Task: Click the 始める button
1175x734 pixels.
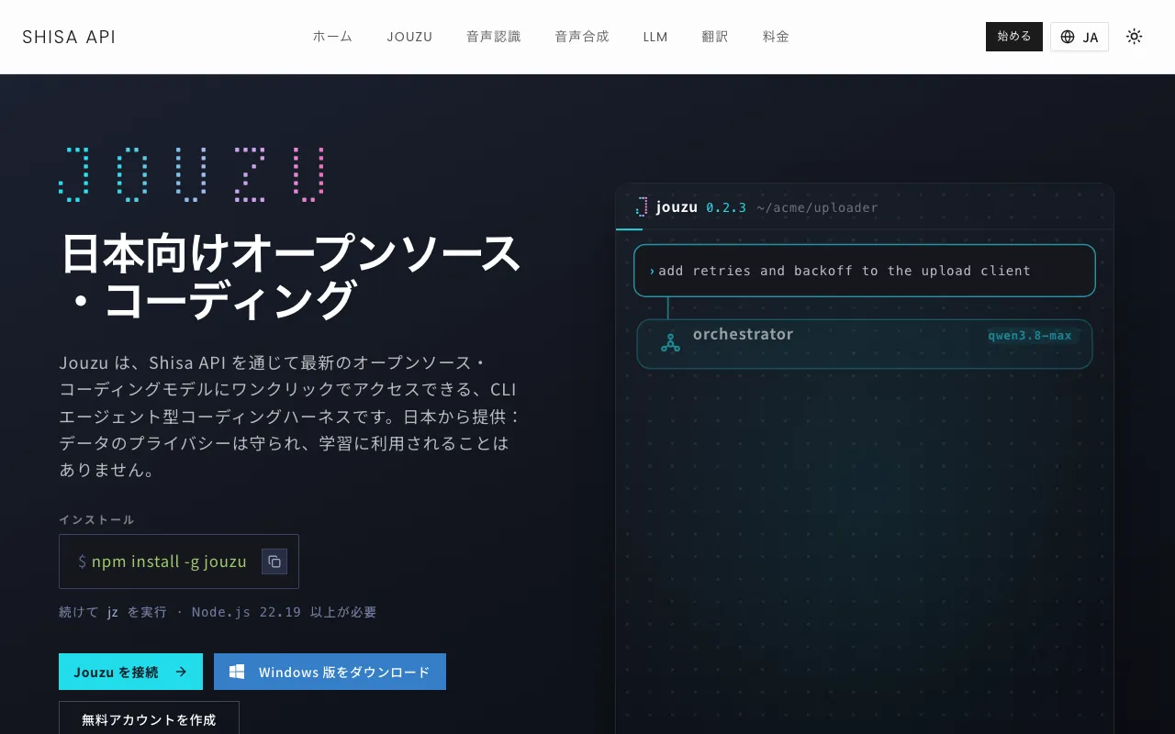Action: click(1014, 37)
